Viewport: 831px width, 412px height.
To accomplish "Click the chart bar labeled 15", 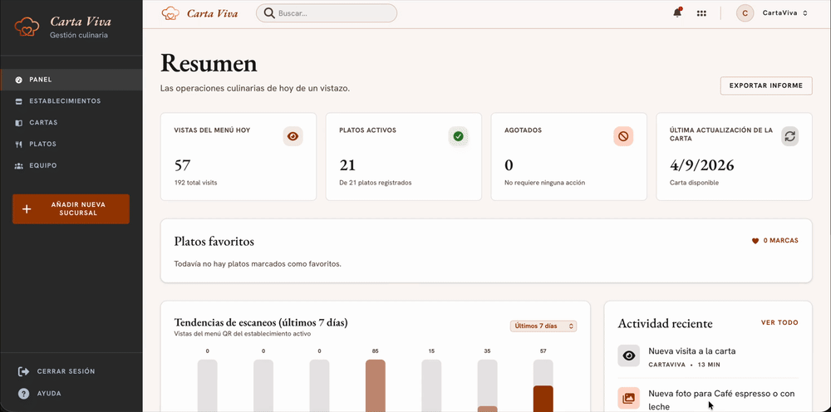I will 431,385.
